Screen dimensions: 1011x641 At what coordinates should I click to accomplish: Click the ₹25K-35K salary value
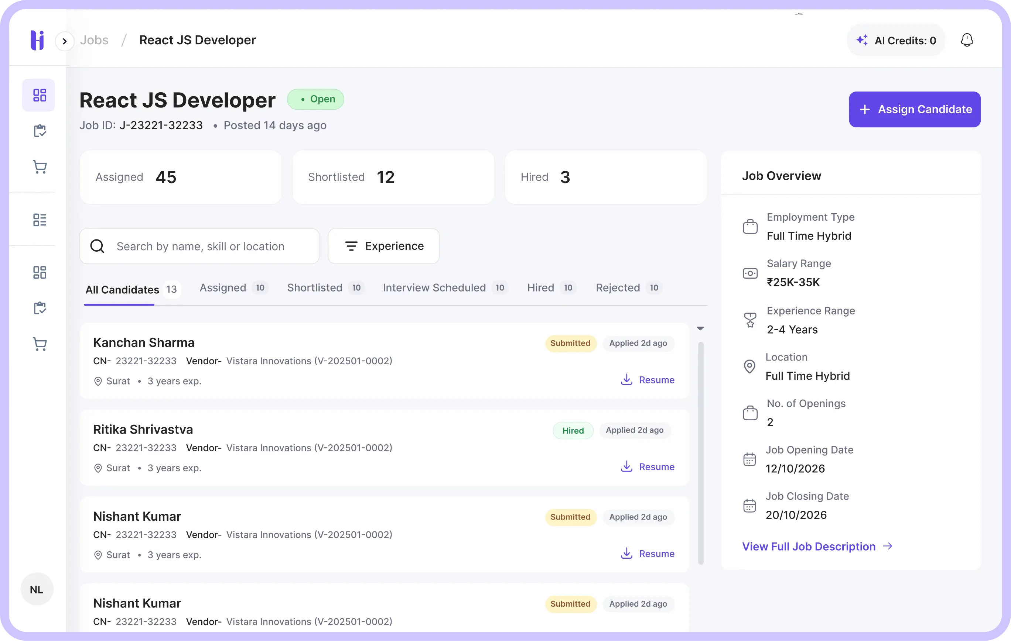point(793,282)
